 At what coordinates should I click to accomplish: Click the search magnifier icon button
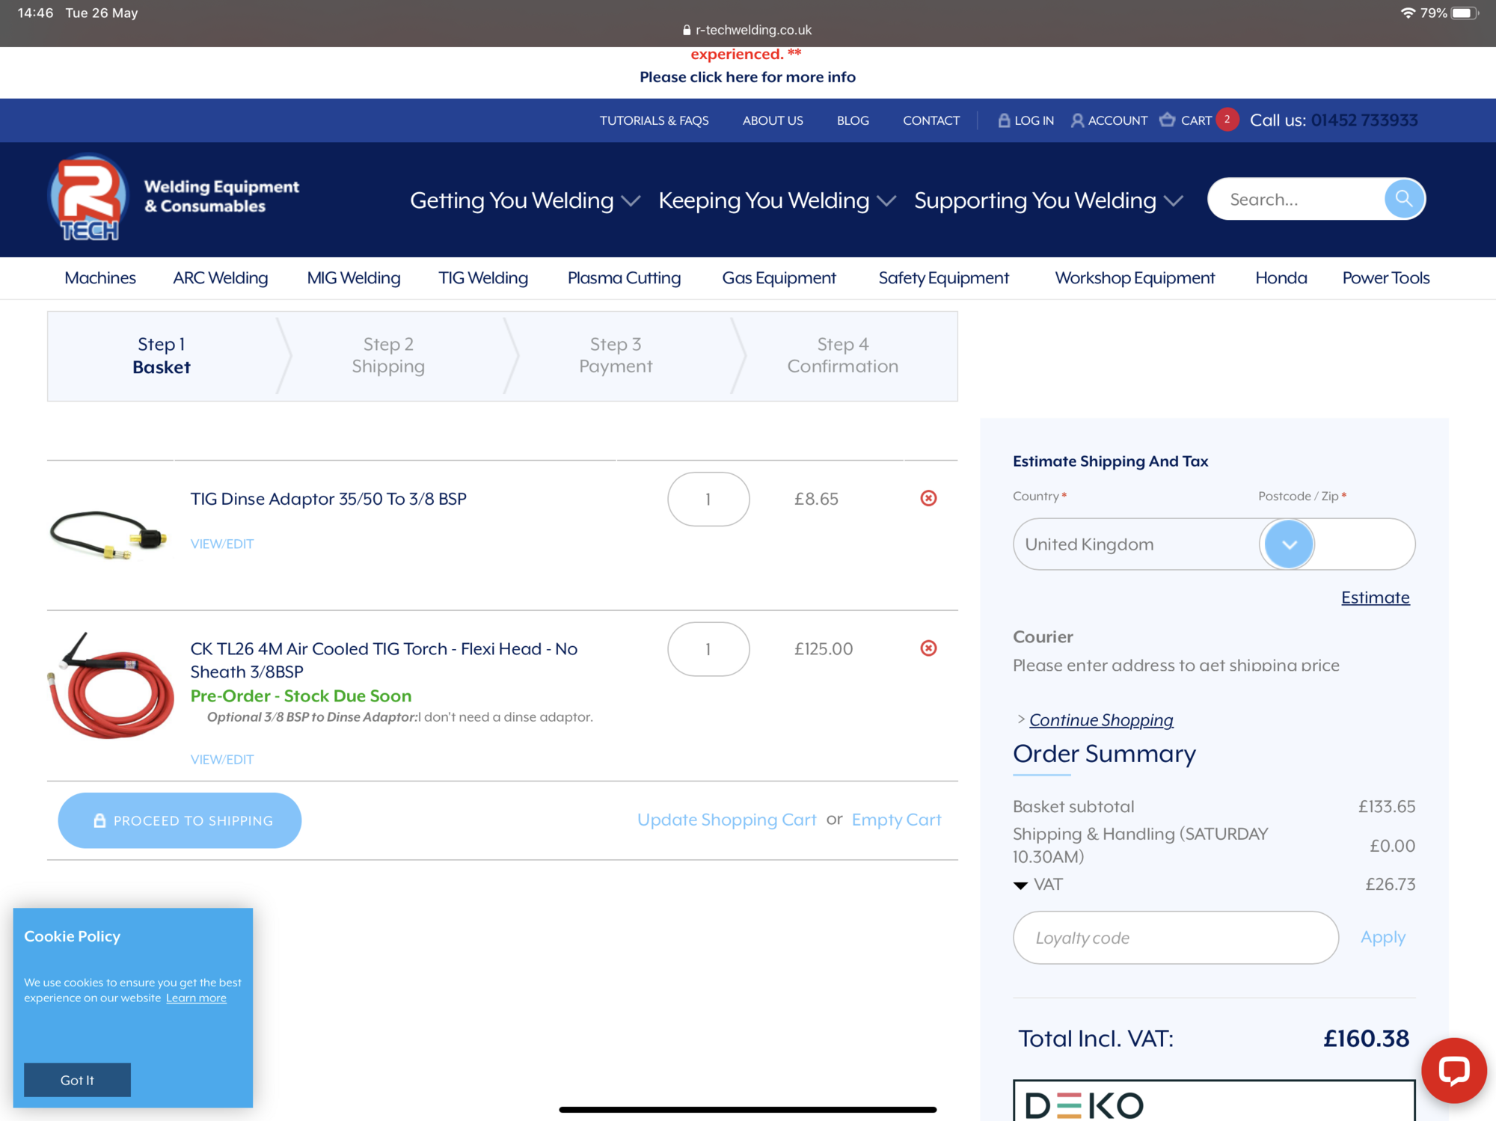click(x=1403, y=199)
